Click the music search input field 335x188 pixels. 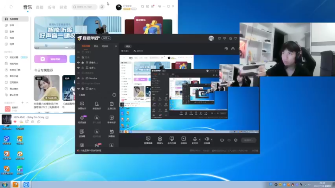pos(85,7)
